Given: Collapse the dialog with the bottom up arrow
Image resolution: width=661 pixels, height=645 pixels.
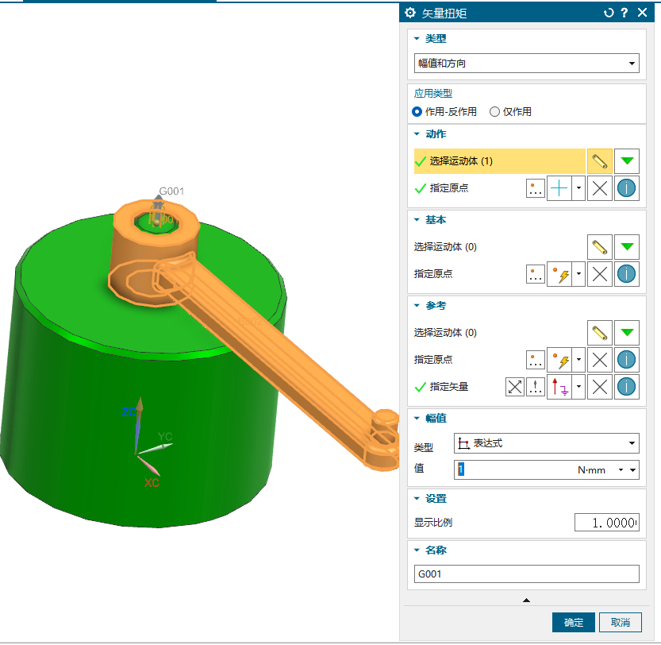Looking at the screenshot, I should tap(526, 600).
